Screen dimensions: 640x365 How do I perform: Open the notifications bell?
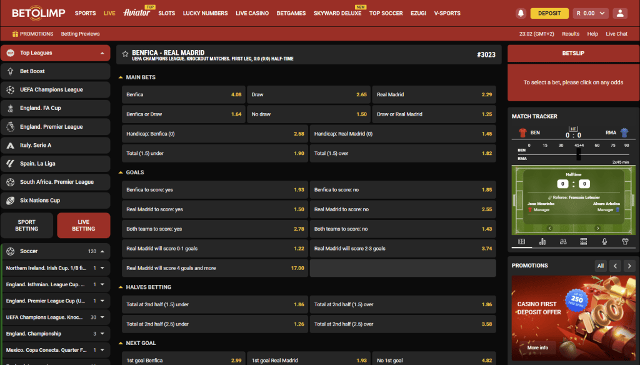[x=521, y=14]
